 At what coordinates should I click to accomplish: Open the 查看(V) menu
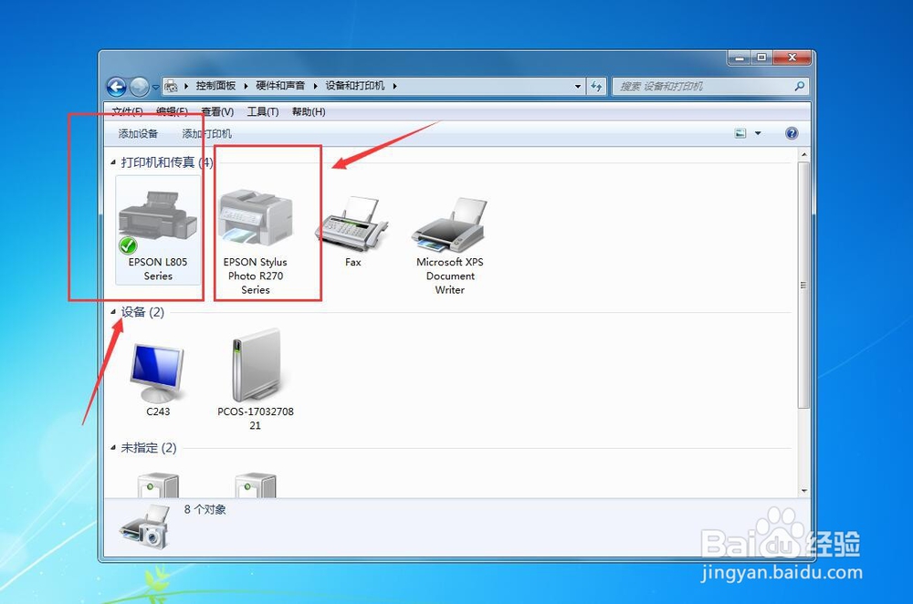click(x=217, y=111)
